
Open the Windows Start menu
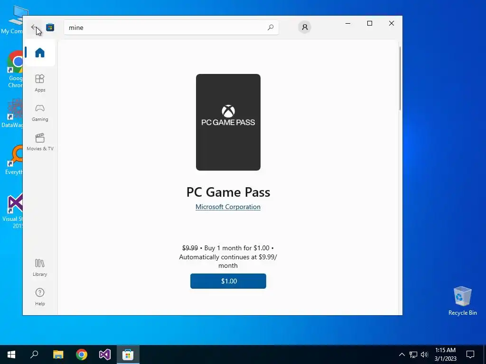click(11, 355)
